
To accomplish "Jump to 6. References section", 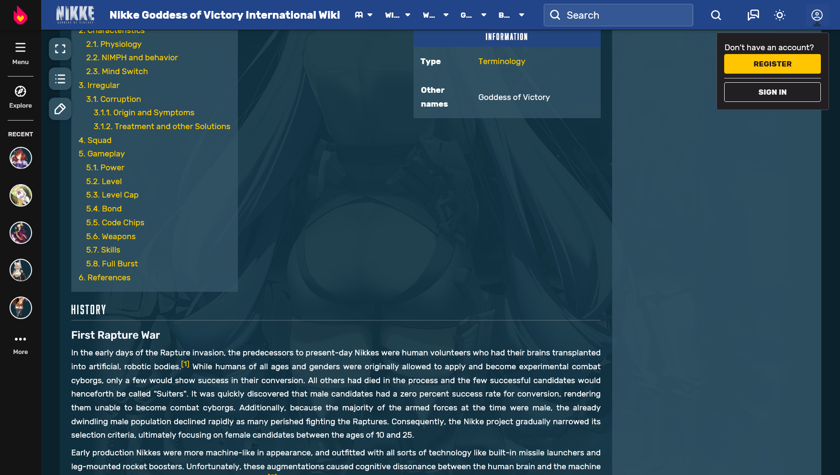I will pyautogui.click(x=104, y=277).
